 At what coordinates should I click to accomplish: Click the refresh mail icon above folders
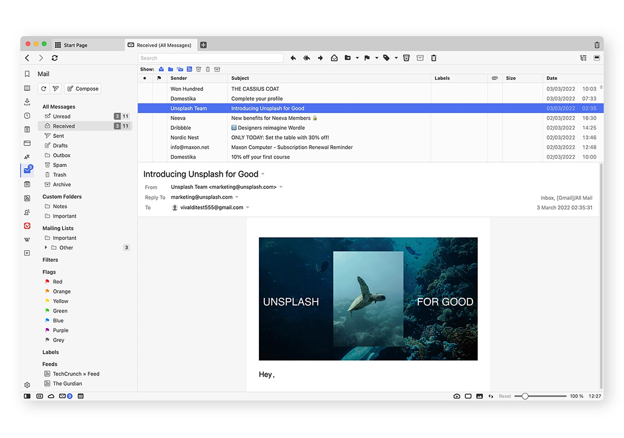coord(43,88)
